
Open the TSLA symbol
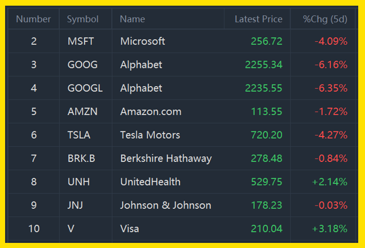(x=79, y=135)
